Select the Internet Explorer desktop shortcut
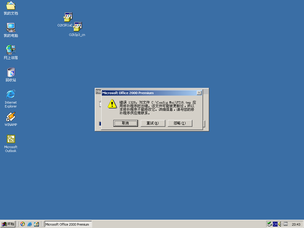The image size is (304, 228). [x=11, y=95]
